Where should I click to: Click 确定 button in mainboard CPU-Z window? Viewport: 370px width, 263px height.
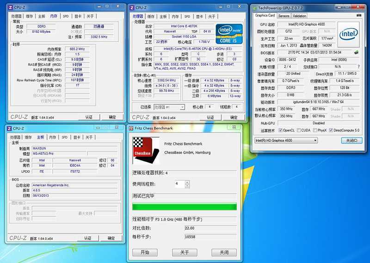[x=111, y=238]
